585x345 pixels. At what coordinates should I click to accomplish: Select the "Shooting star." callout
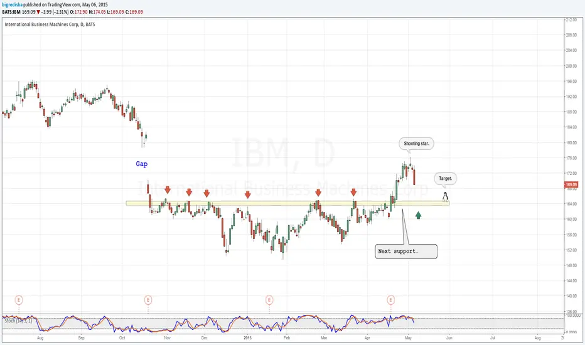point(416,144)
